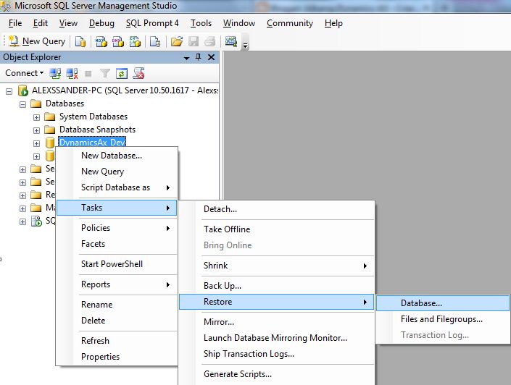
Task: Open the Edit menu
Action: click(x=41, y=23)
